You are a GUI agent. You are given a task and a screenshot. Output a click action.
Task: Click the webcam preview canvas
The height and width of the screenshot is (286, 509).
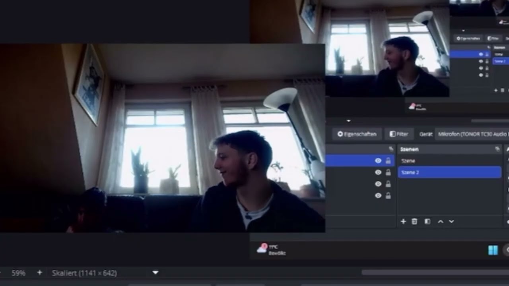coord(162,138)
